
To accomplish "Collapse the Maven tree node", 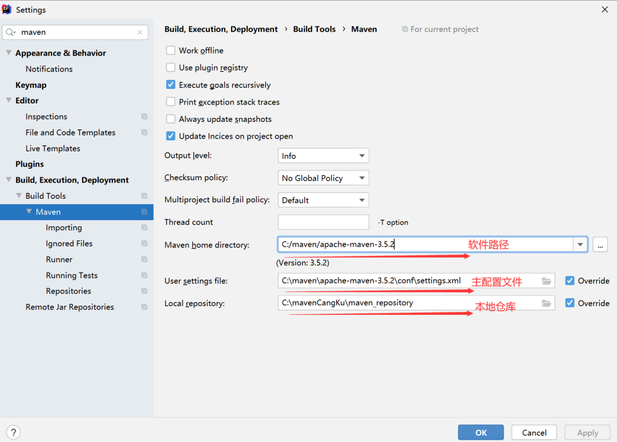I will (x=29, y=211).
